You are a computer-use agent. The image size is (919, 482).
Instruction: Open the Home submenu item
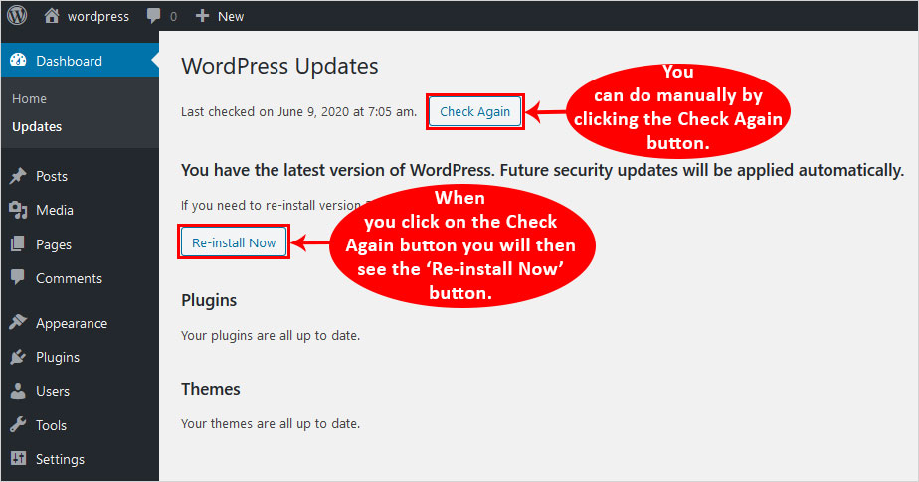click(30, 99)
